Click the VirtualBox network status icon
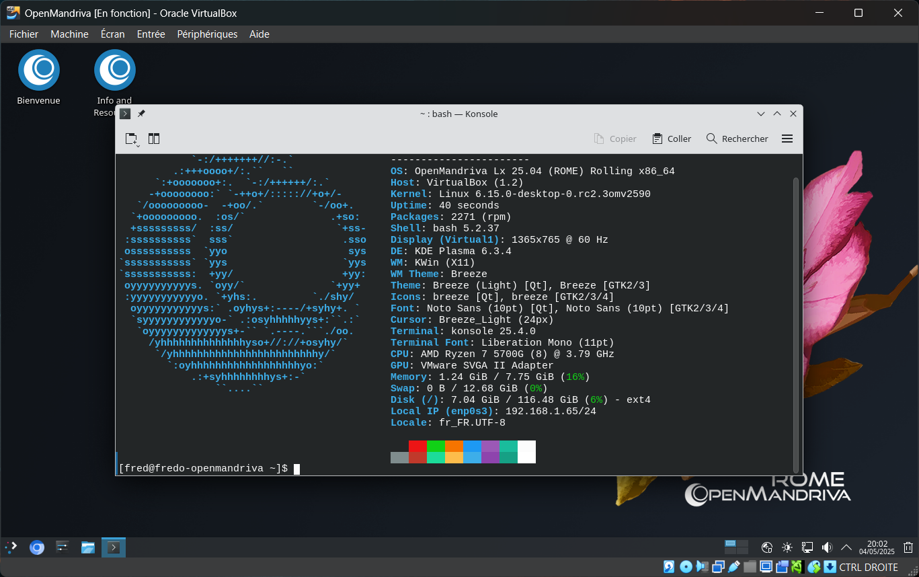This screenshot has width=919, height=577. click(x=718, y=567)
